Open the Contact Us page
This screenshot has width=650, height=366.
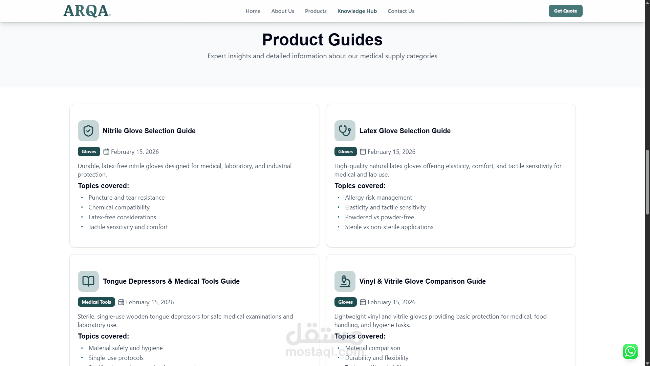click(401, 11)
